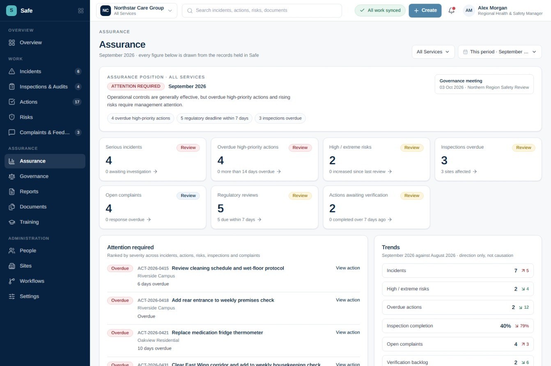Click '0 response overdue' link
Screen dimensions: 551x366
(128, 220)
